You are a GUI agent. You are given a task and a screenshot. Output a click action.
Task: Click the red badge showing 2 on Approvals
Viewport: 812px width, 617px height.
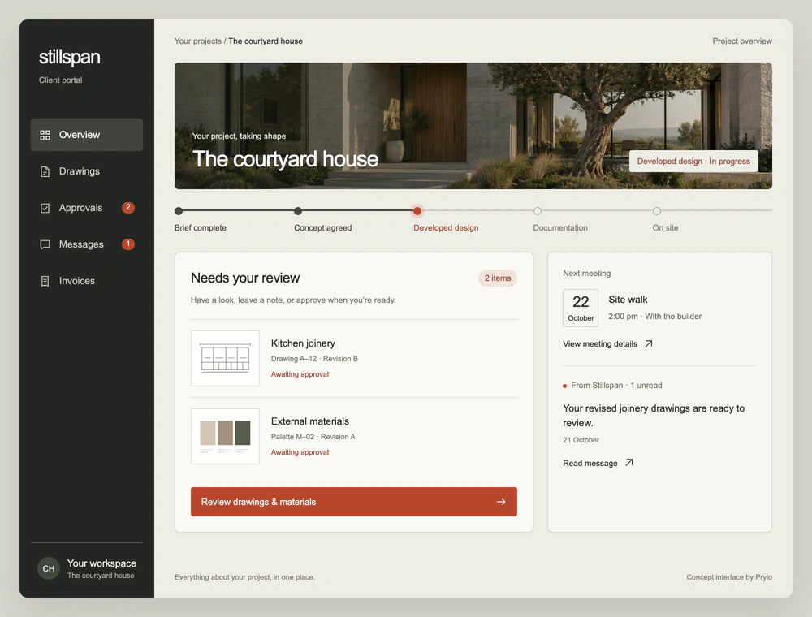[x=128, y=208]
